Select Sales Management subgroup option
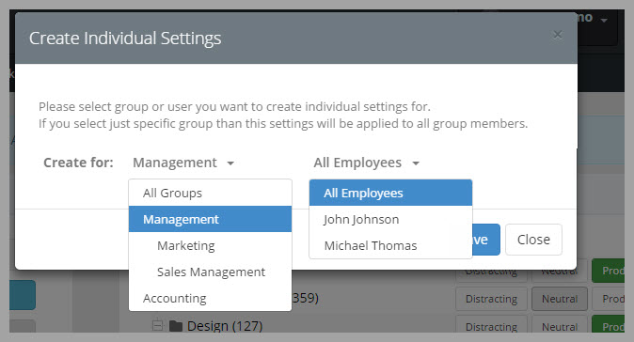634x342 pixels. click(211, 272)
